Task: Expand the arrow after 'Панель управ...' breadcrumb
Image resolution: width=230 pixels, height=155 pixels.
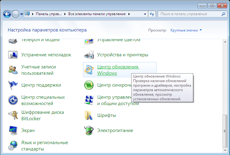Action: click(65, 14)
